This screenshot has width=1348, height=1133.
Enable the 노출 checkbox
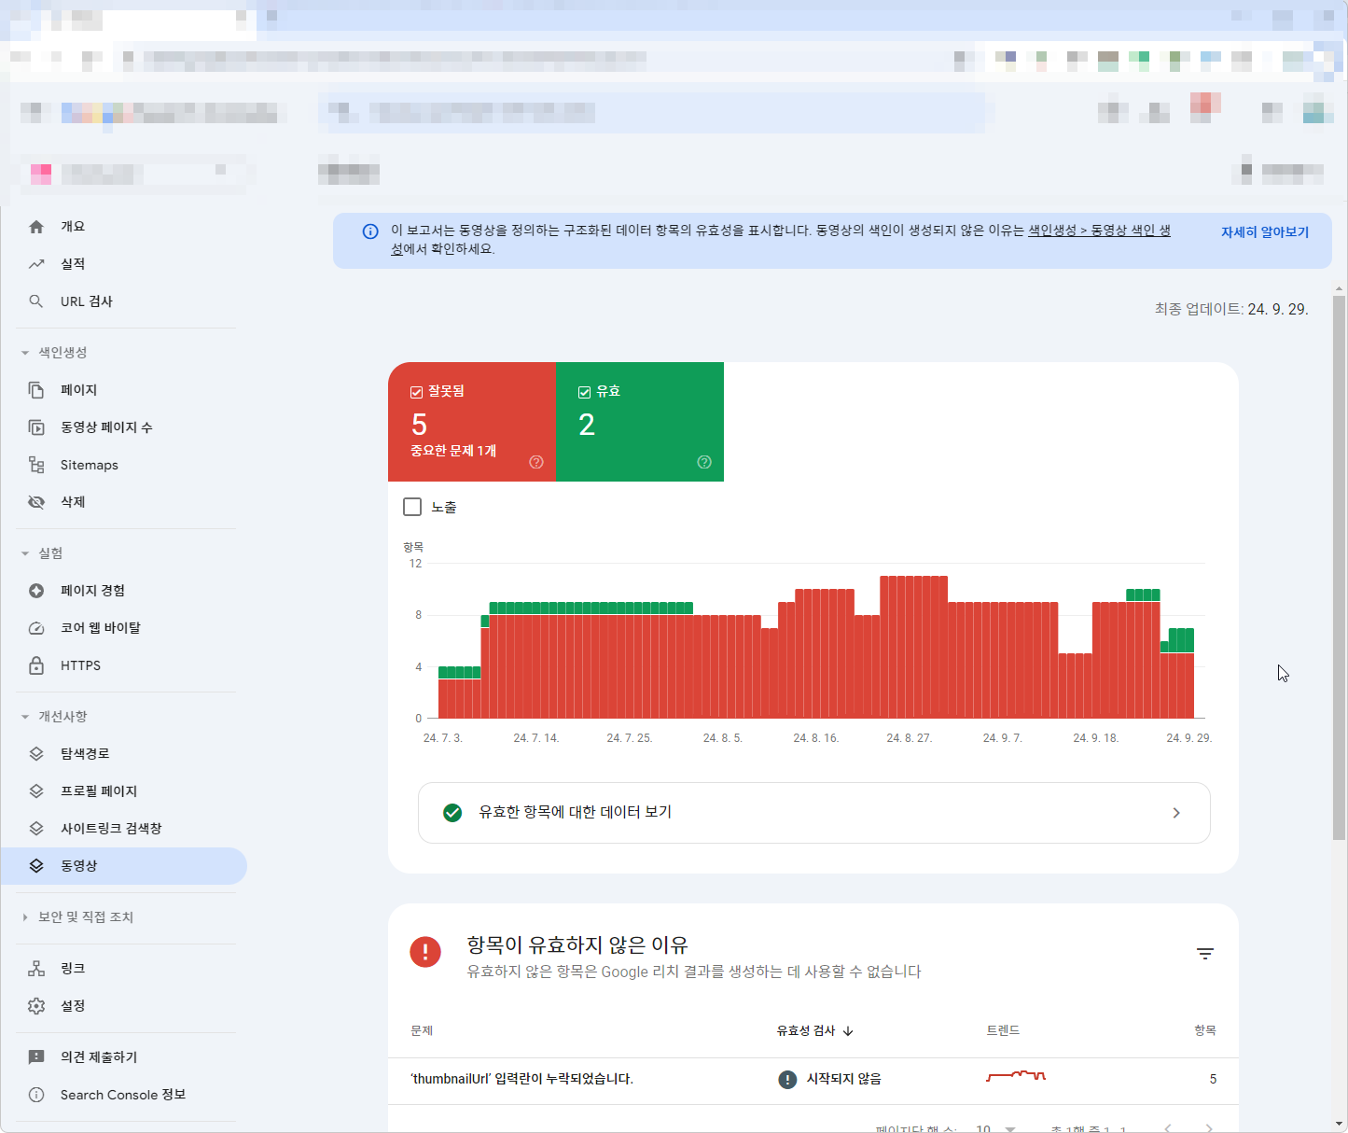[x=412, y=507]
